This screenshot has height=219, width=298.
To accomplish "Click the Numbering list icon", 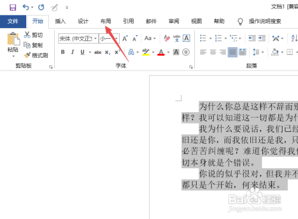I will 218,38.
